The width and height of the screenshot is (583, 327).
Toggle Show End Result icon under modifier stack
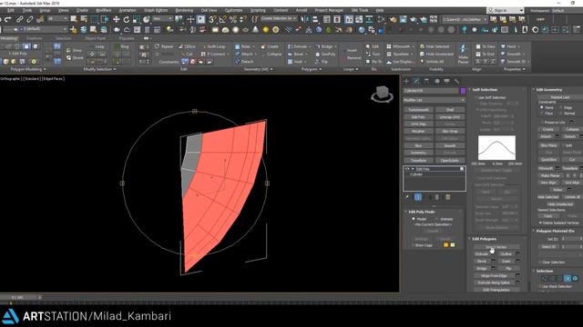point(418,197)
